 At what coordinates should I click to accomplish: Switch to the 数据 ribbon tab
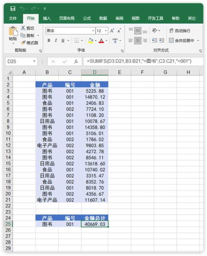(103, 18)
